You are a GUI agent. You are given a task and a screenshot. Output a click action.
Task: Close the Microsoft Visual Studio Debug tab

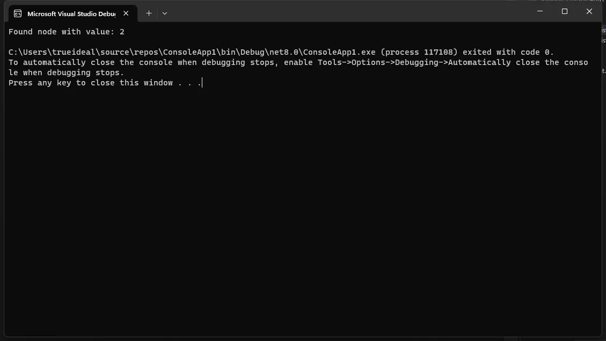126,13
